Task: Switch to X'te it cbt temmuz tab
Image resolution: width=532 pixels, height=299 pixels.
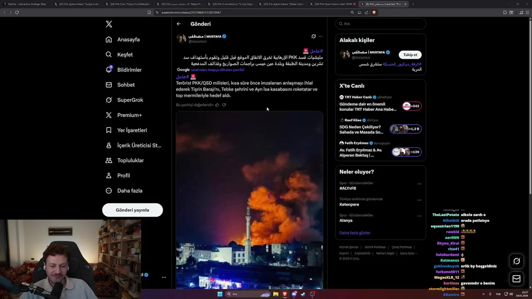Action: click(x=230, y=4)
